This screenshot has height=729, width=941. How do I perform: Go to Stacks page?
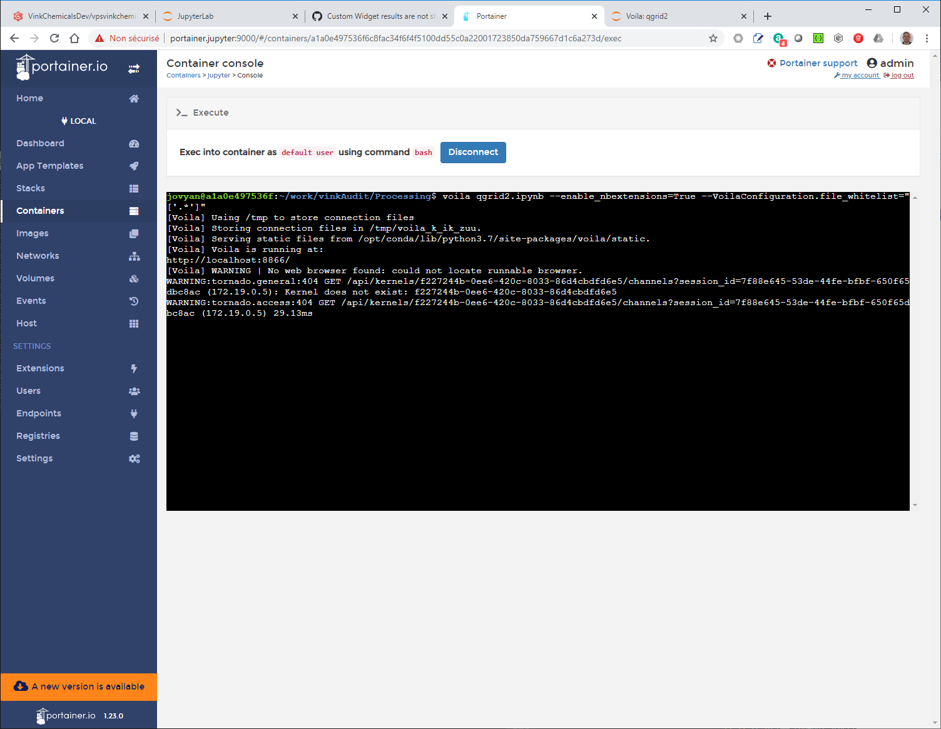pyautogui.click(x=78, y=188)
